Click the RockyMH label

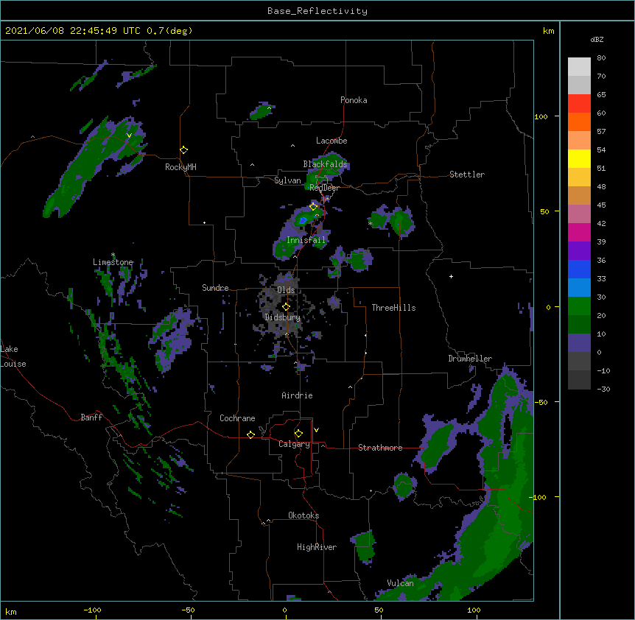coord(180,167)
